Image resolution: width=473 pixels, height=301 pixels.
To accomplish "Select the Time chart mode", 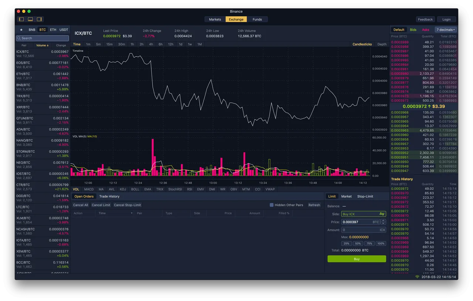I will (77, 44).
